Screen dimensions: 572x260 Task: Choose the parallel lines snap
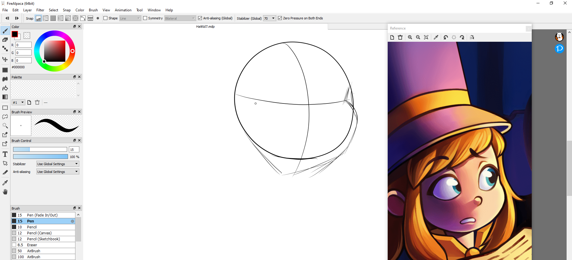click(46, 18)
